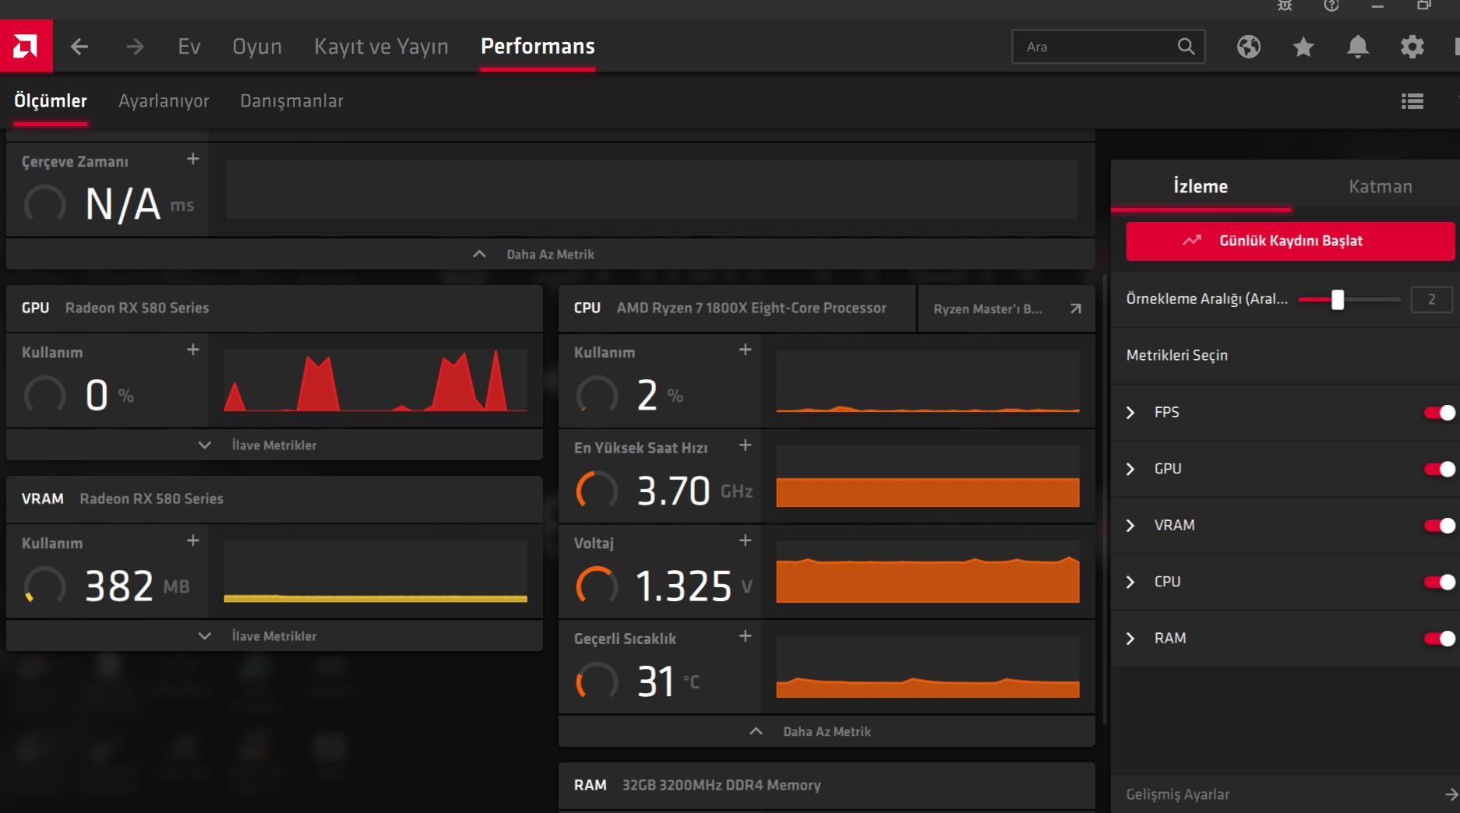
Task: Collapse top Daha Az Metrik section
Action: (x=550, y=255)
